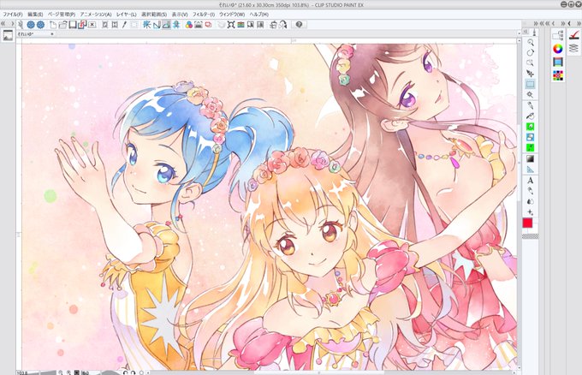The width and height of the screenshot is (582, 375).
Task: Select the Operation (object arrow) tool
Action: tap(531, 74)
